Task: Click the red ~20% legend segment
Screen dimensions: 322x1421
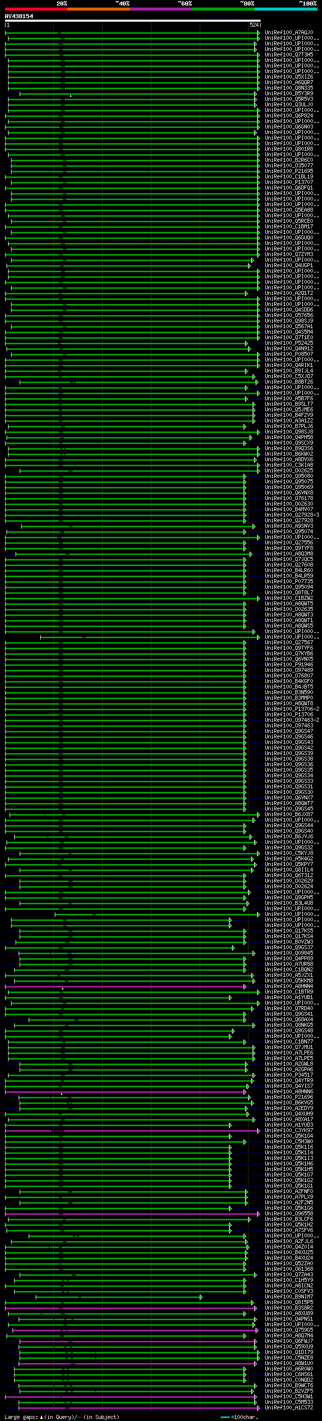Action: pyautogui.click(x=36, y=9)
